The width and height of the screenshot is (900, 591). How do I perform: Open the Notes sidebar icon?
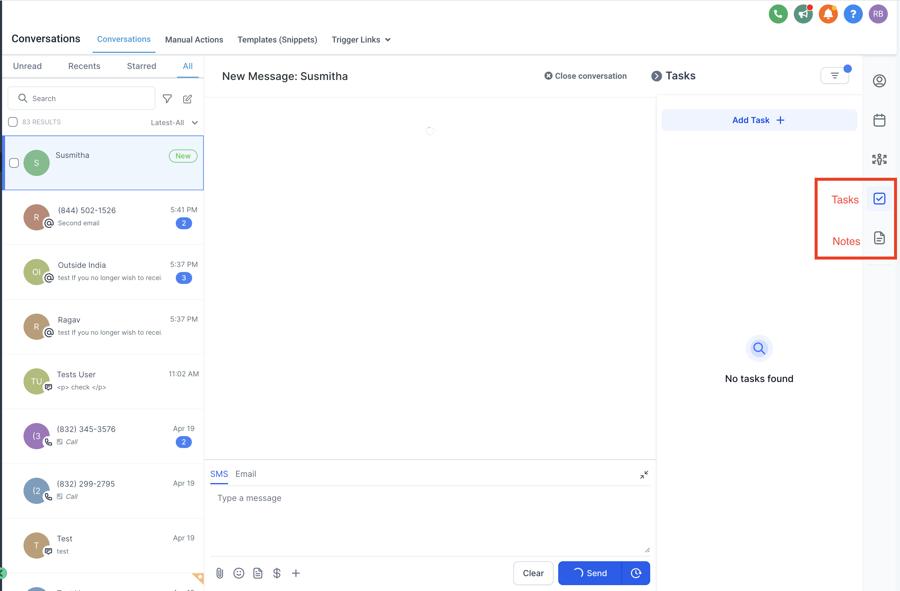[x=879, y=238]
